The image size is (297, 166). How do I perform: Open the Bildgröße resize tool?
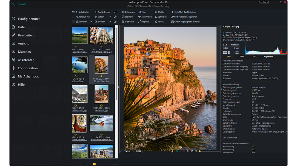[x=143, y=22]
